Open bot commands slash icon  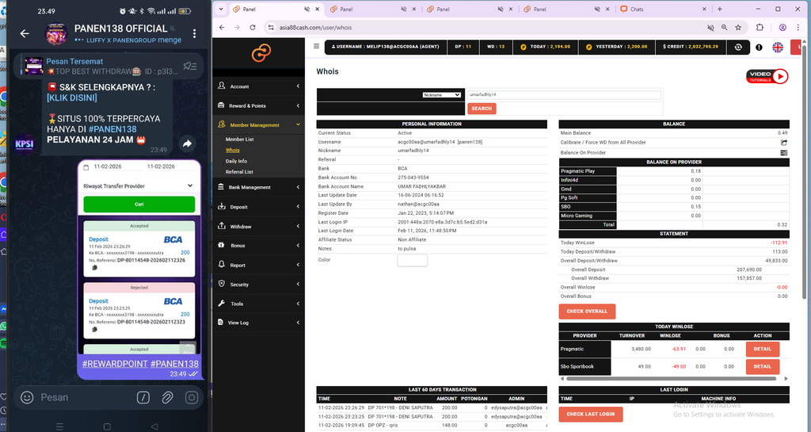[x=143, y=397]
